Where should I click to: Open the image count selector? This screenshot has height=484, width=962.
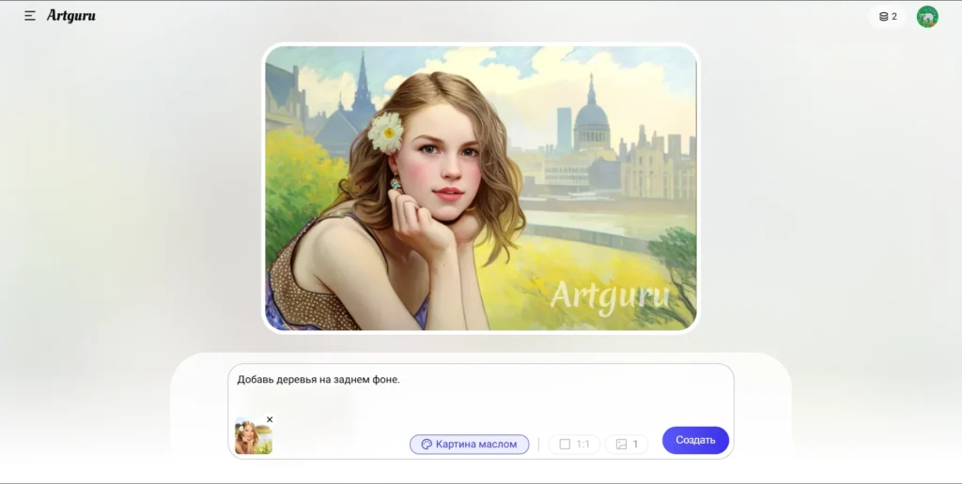click(x=627, y=445)
